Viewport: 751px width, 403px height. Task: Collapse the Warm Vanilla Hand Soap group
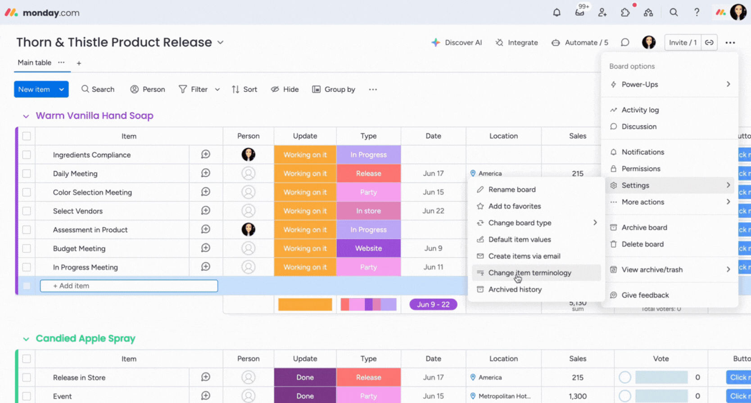26,116
